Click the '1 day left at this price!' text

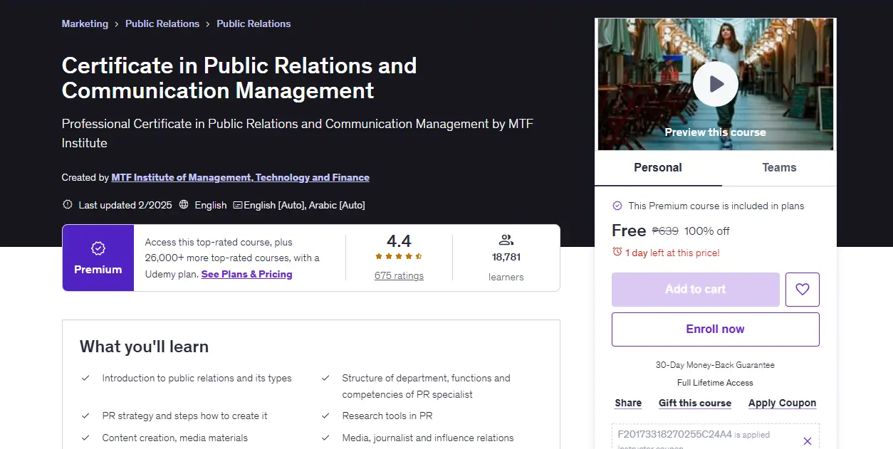tap(672, 253)
